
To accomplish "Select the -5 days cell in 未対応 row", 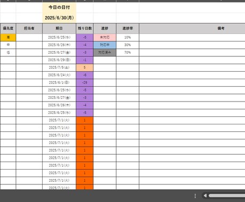I will point(85,38).
